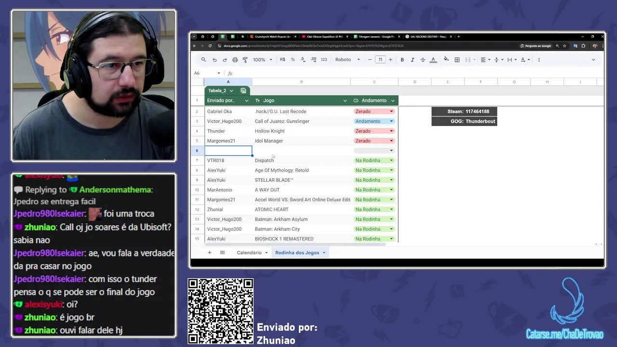
Task: Activate the paint format tool
Action: [245, 60]
